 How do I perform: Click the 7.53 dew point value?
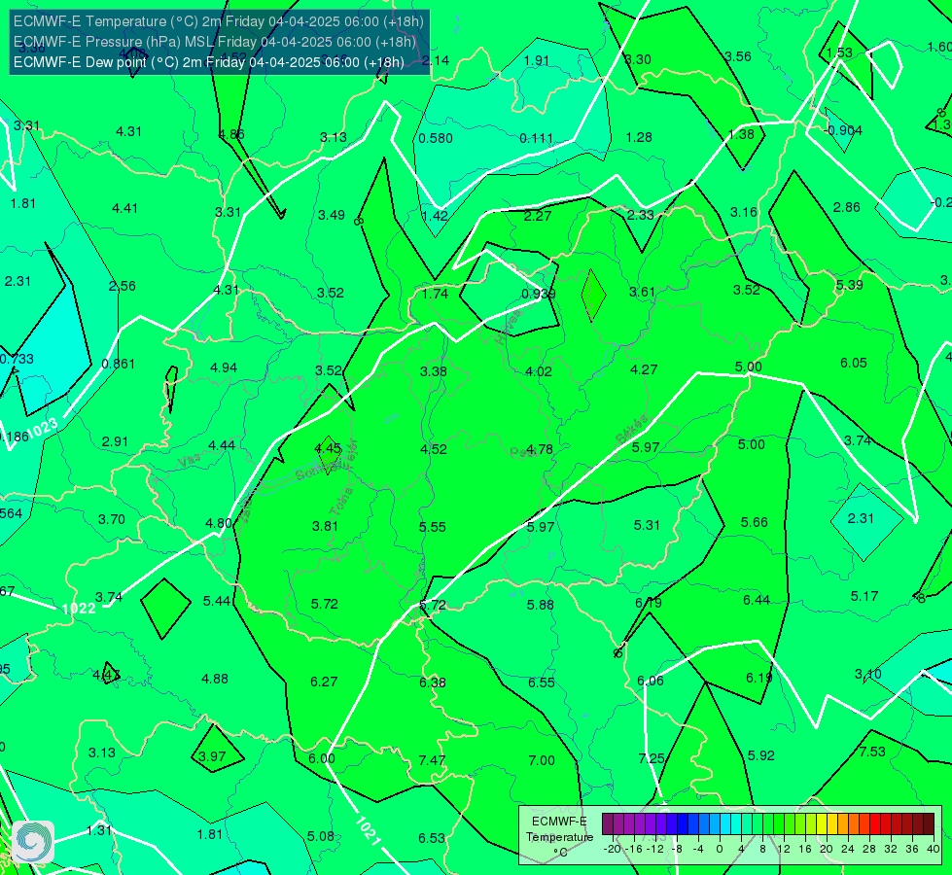pos(872,752)
